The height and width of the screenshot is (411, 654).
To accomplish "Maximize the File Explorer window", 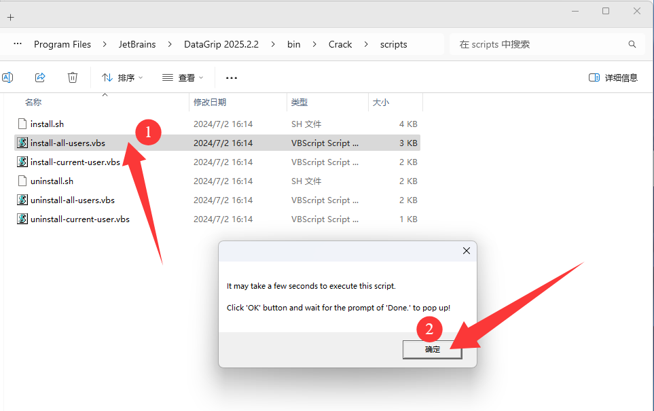I will tap(606, 12).
